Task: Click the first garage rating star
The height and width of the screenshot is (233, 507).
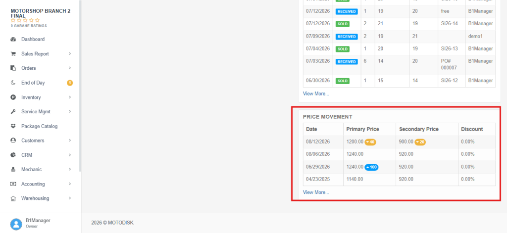Action: 13,20
